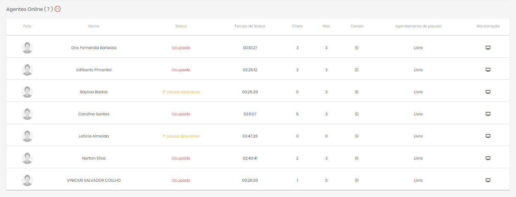Click the 1ª pausa descanso status
516x197 pixels.
coord(181,136)
